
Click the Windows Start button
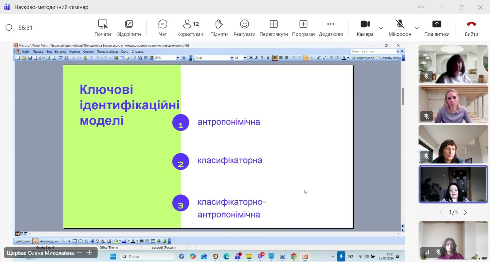click(x=113, y=256)
